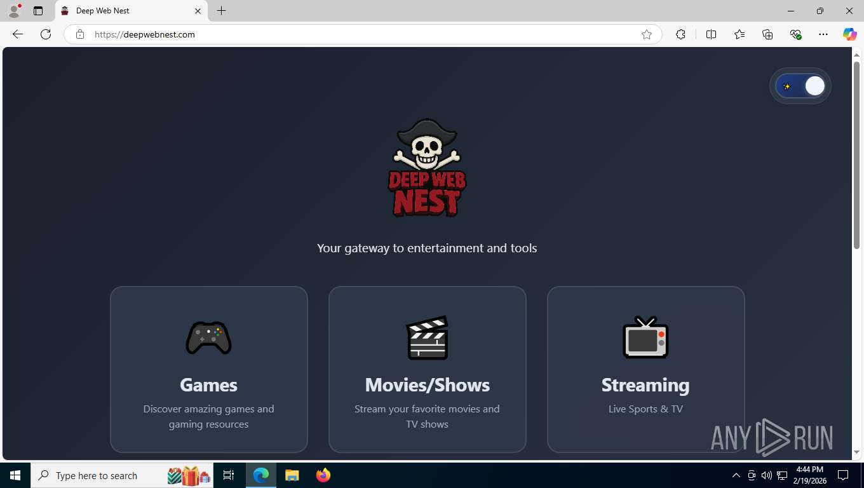Open network settings tray icon
Screen dimensions: 864x488
[x=782, y=475]
